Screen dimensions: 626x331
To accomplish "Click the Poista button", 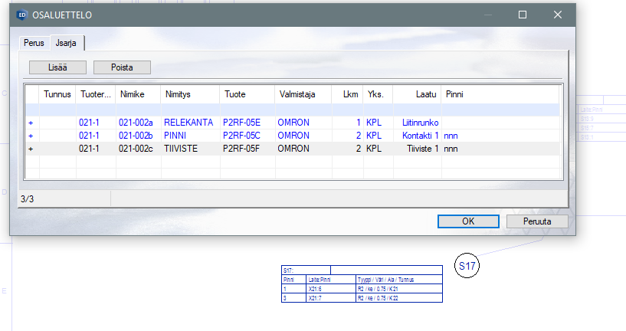I will (x=122, y=67).
